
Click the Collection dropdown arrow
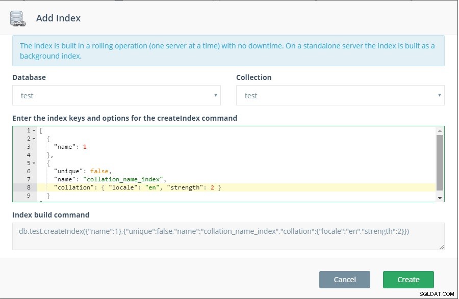(440, 95)
